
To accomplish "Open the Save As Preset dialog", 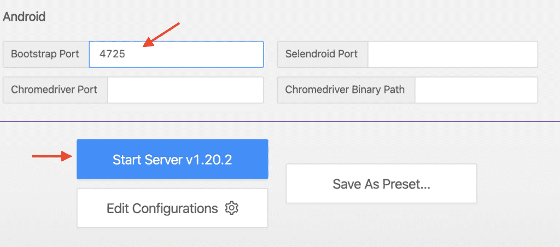I will [381, 184].
